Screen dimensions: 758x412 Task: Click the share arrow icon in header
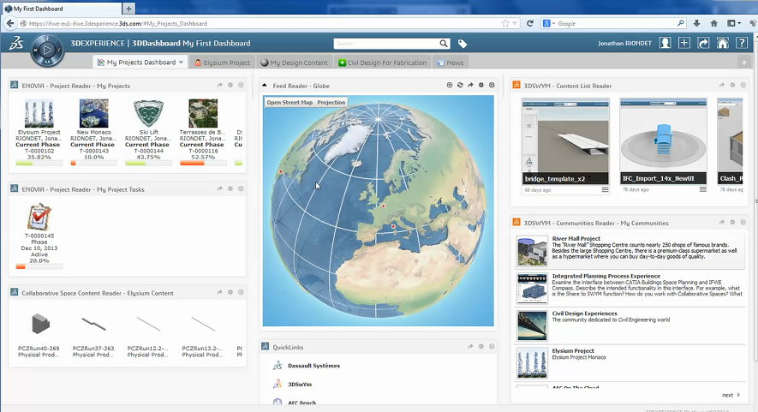point(703,43)
